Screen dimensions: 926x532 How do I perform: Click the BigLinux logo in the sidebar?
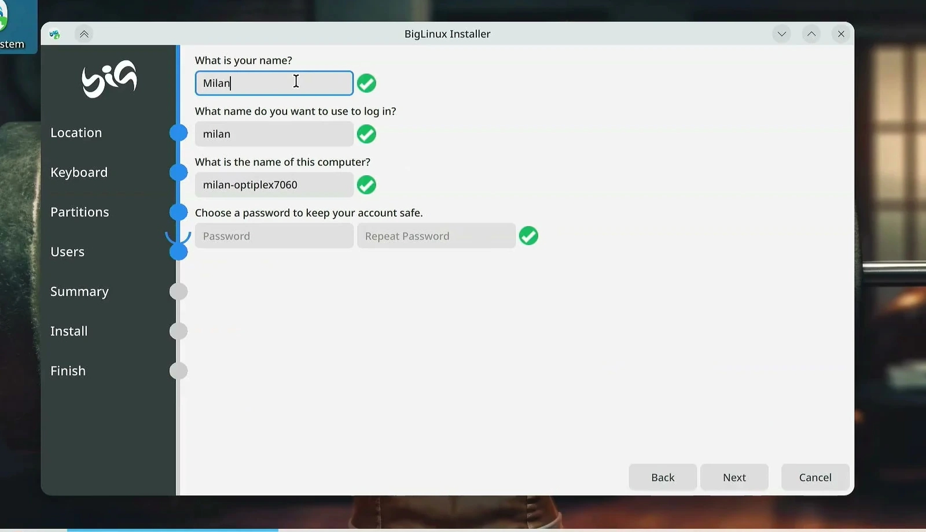(x=109, y=79)
